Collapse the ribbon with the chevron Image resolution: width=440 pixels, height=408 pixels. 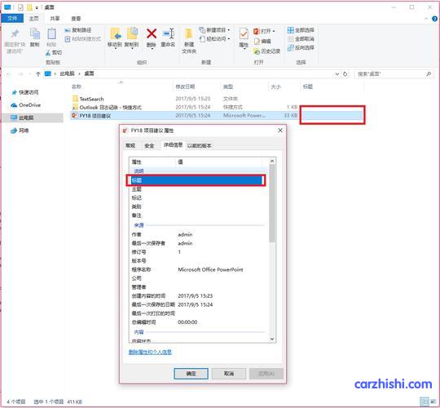coord(426,19)
